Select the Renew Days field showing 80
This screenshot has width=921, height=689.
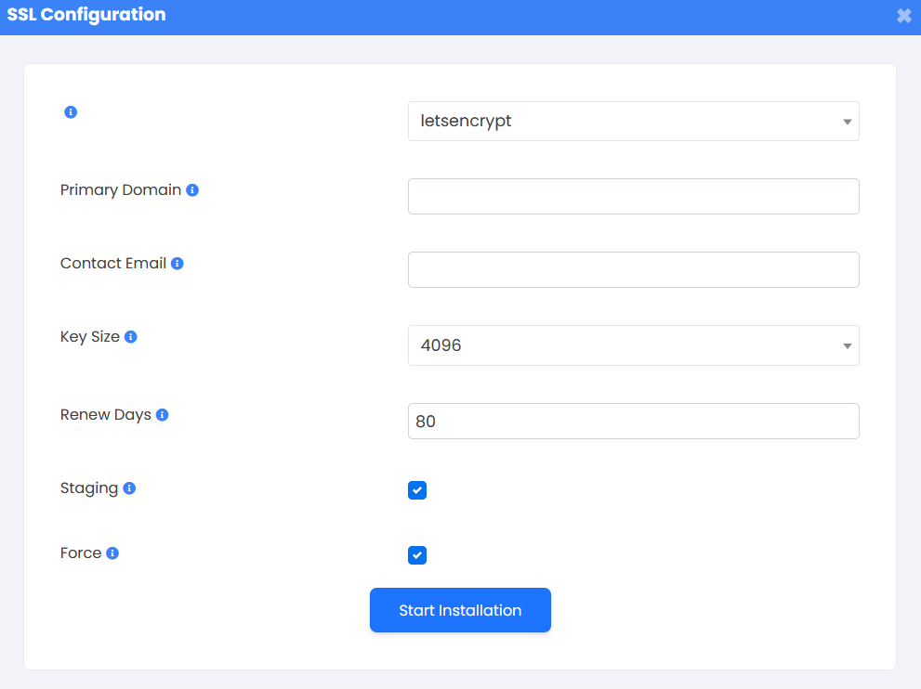tap(633, 422)
